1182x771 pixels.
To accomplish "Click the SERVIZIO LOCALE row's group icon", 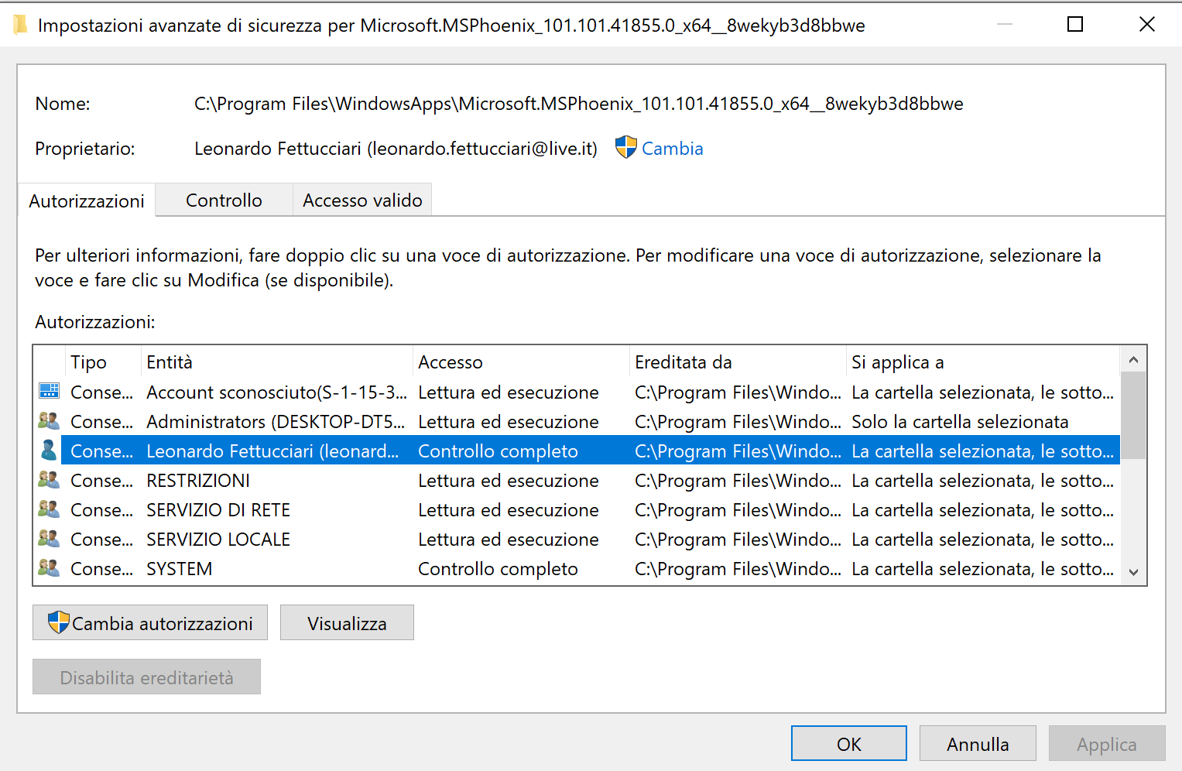I will click(x=49, y=539).
